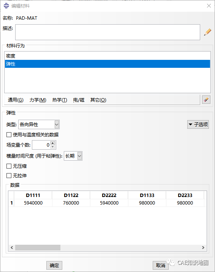Image resolution: width=215 pixels, height=272 pixels.
Task: Open the 热学(T) menu
Action: pos(60,100)
